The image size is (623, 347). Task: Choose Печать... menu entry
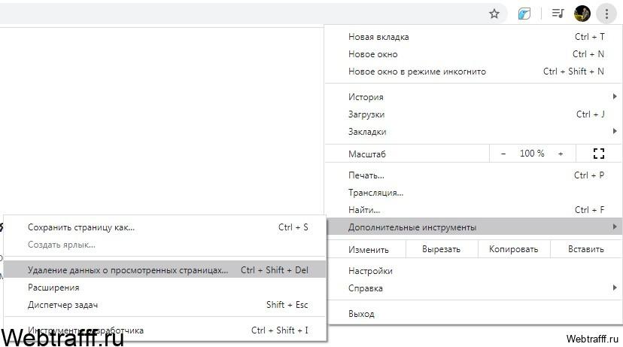[473, 175]
